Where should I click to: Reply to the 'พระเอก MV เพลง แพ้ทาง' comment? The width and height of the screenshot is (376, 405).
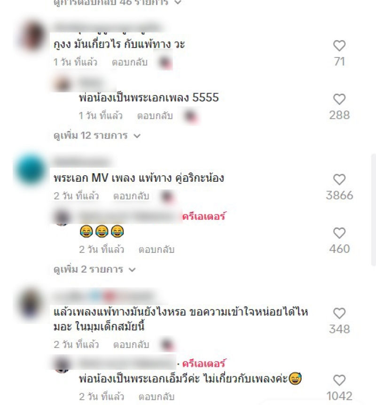click(131, 196)
